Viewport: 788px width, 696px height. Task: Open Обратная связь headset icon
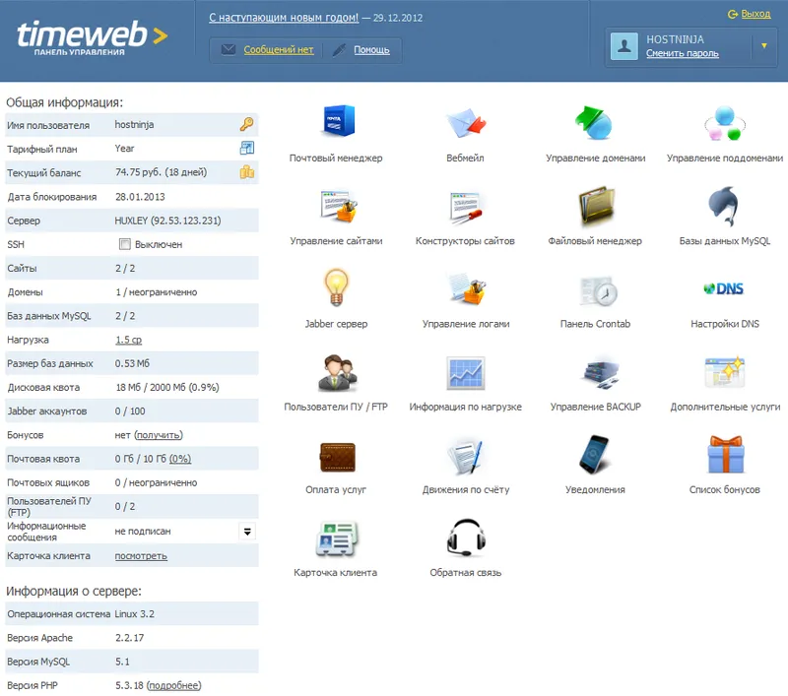(466, 538)
